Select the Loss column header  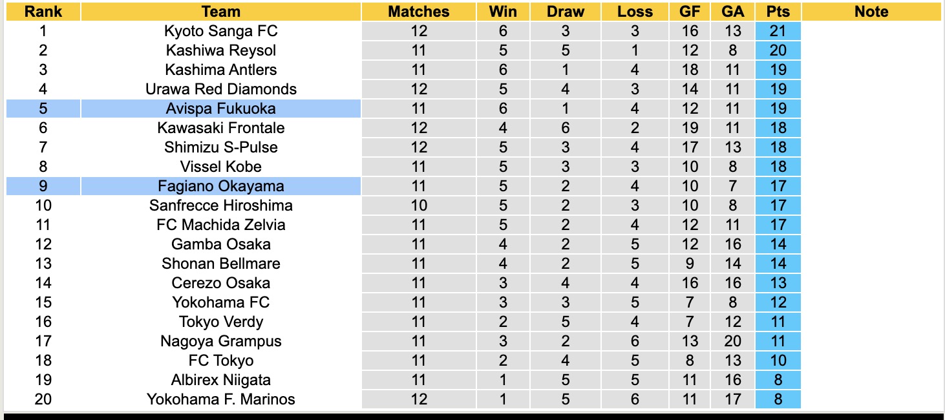click(635, 12)
